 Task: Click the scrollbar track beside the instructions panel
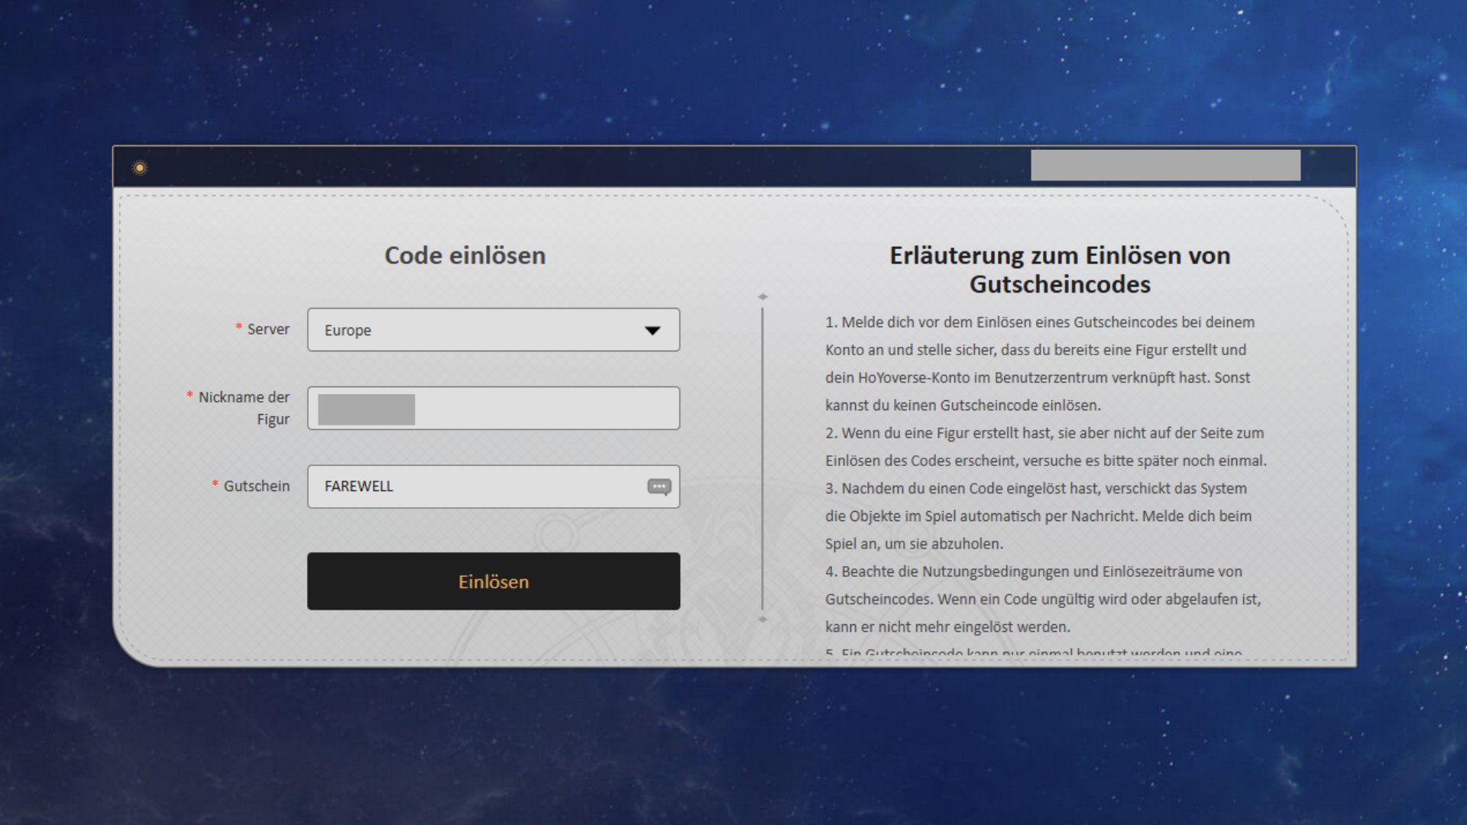coord(764,458)
